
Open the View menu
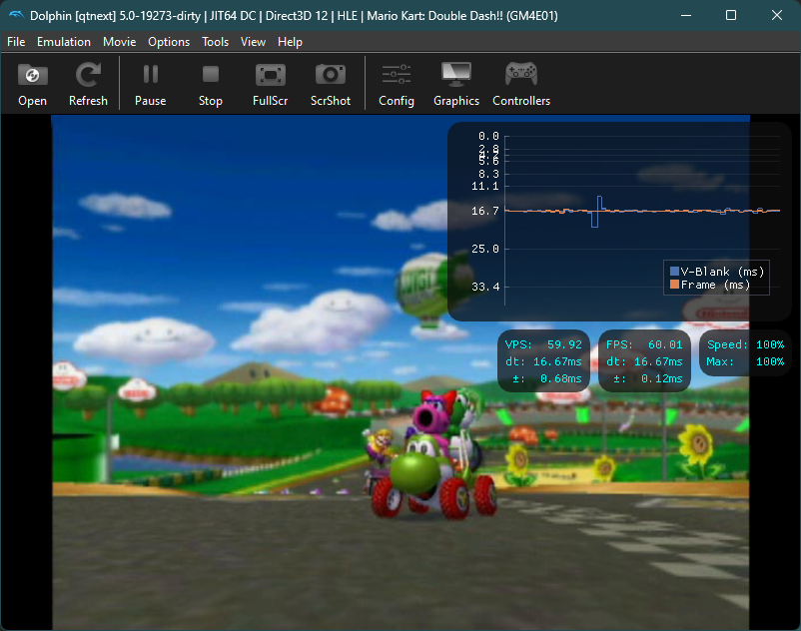point(253,42)
